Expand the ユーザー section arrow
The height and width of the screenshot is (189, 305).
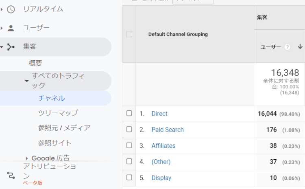(2, 28)
